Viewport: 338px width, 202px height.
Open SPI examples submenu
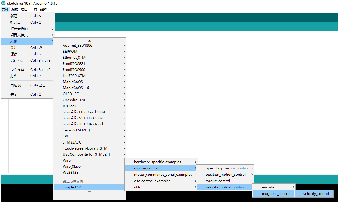(90, 136)
